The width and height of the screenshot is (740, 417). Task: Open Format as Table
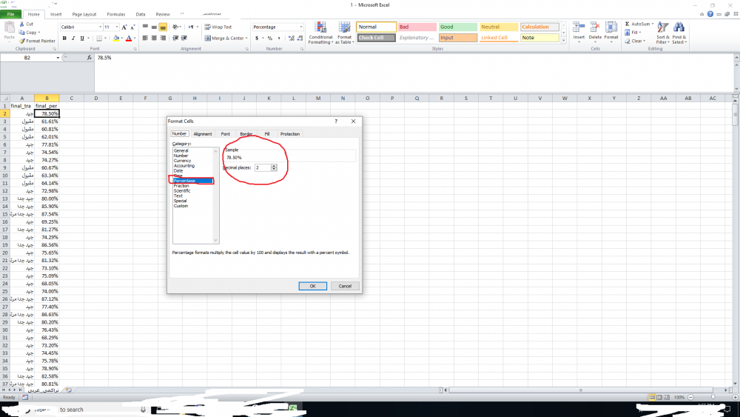pos(345,33)
